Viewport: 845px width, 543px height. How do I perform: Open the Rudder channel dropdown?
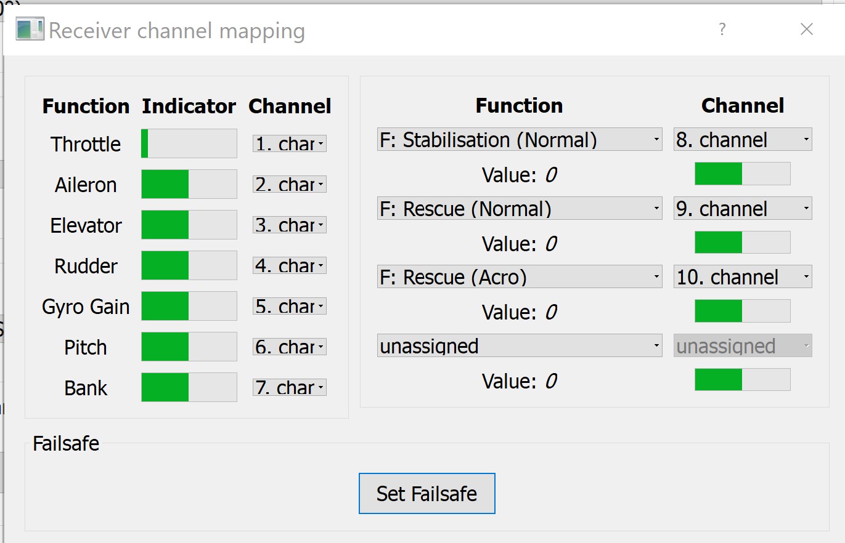[289, 266]
